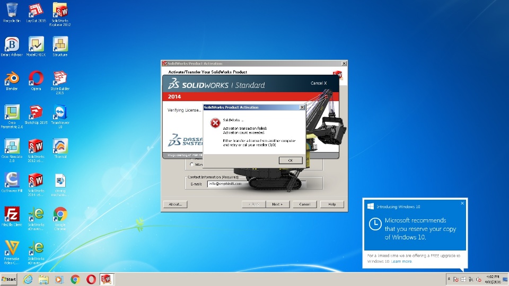The height and width of the screenshot is (286, 509).
Task: Launch Freemake Video Converter shortcut
Action: point(12,253)
